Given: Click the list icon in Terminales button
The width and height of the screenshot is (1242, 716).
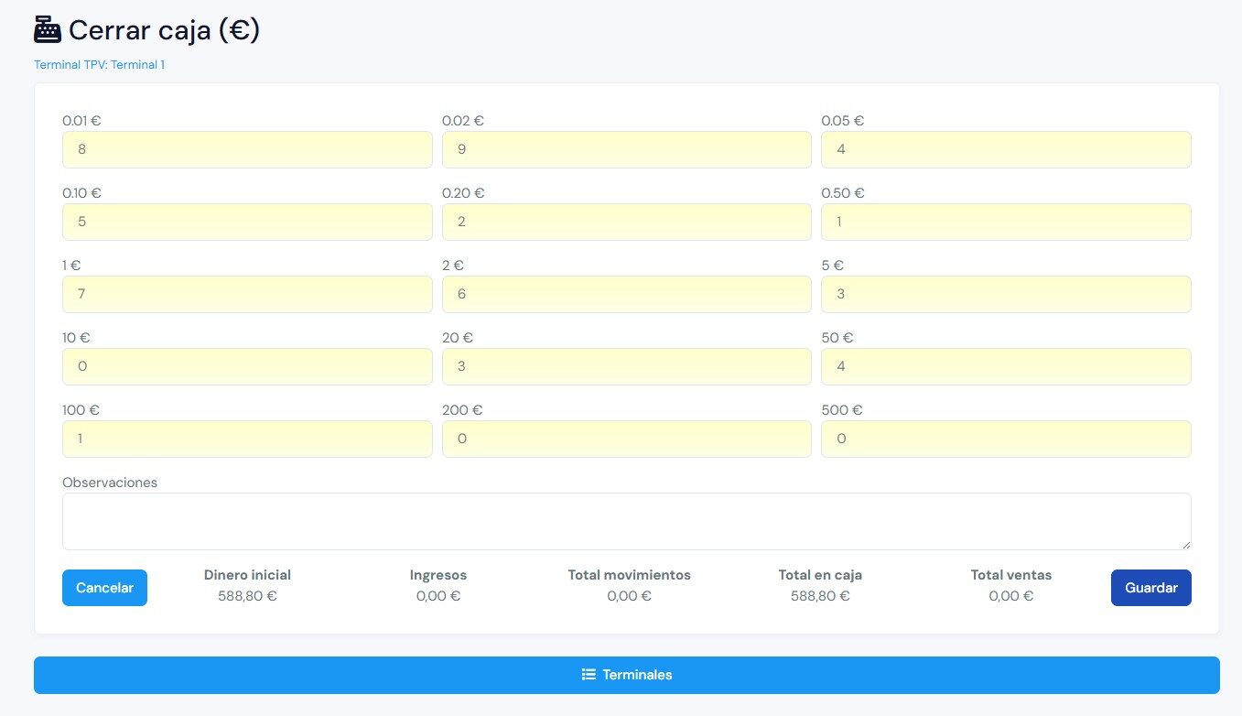Looking at the screenshot, I should point(589,675).
